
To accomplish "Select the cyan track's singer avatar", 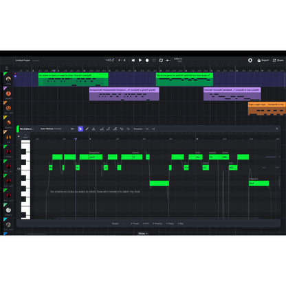I will click(8, 225).
